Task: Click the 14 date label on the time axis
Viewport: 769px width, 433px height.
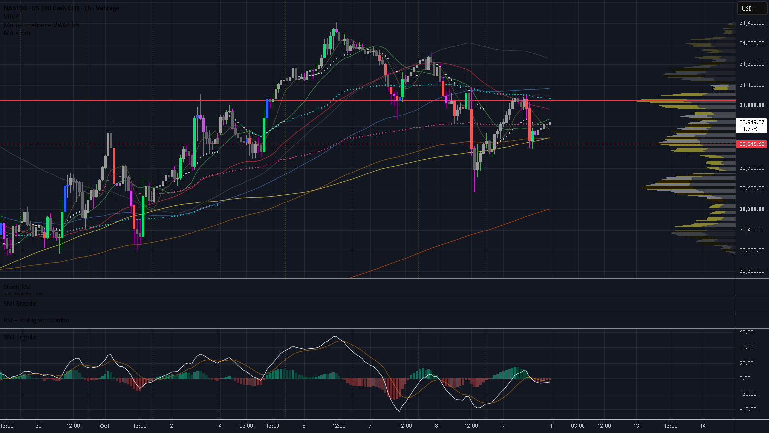Action: point(703,426)
